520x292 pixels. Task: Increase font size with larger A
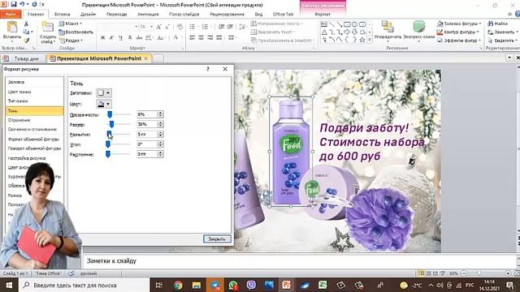pyautogui.click(x=158, y=27)
